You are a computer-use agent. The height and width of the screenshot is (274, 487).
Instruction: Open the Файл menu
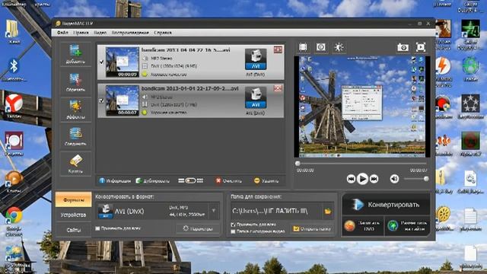[62, 32]
